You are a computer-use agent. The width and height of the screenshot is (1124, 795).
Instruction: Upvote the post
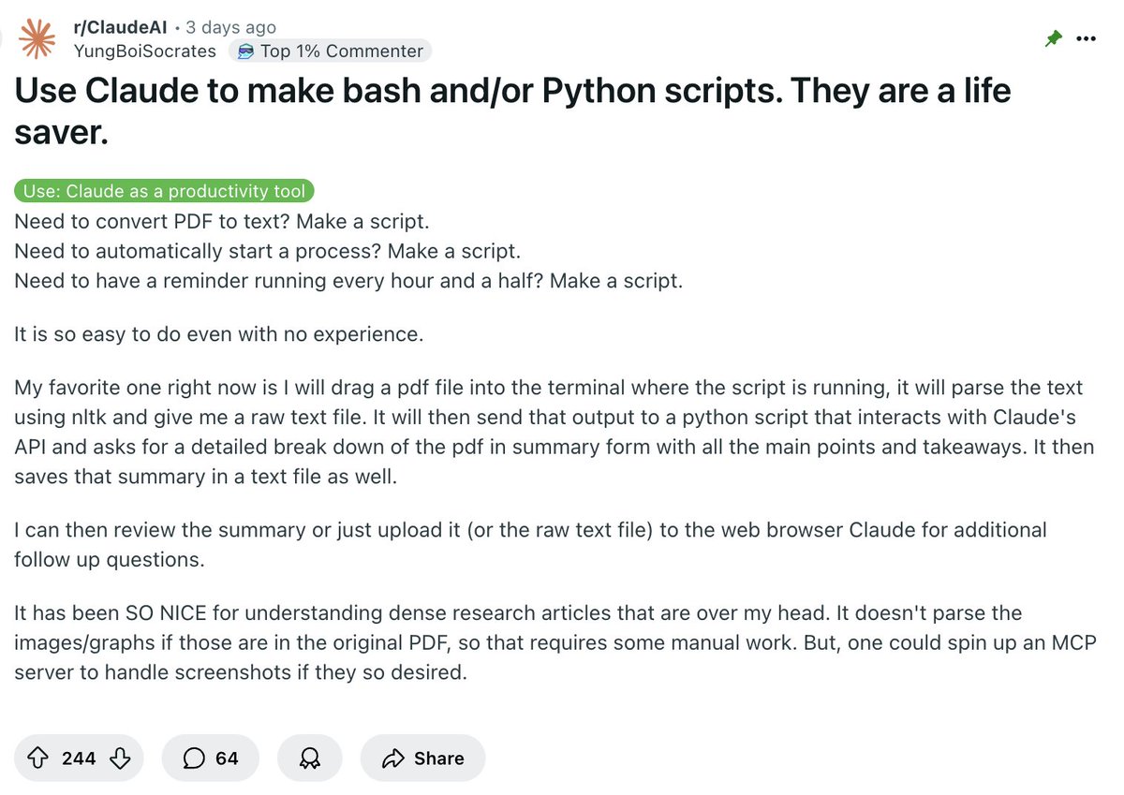click(x=39, y=758)
